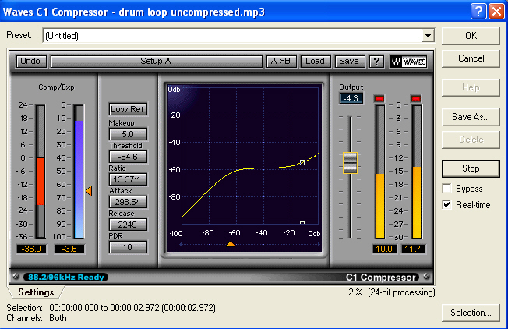Viewport: 508px width, 329px height.
Task: Click the 11.7 right output peak readout
Action: (413, 249)
